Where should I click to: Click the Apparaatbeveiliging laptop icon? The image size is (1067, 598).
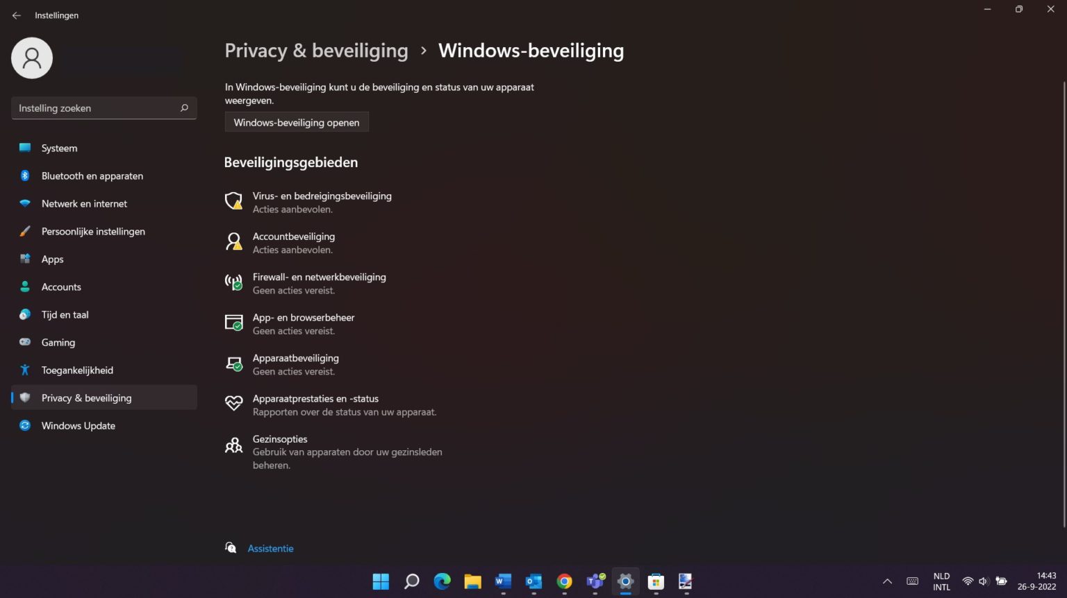coord(233,364)
